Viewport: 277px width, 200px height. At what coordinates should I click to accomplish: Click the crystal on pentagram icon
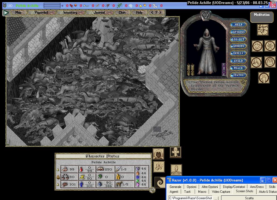click(176, 170)
